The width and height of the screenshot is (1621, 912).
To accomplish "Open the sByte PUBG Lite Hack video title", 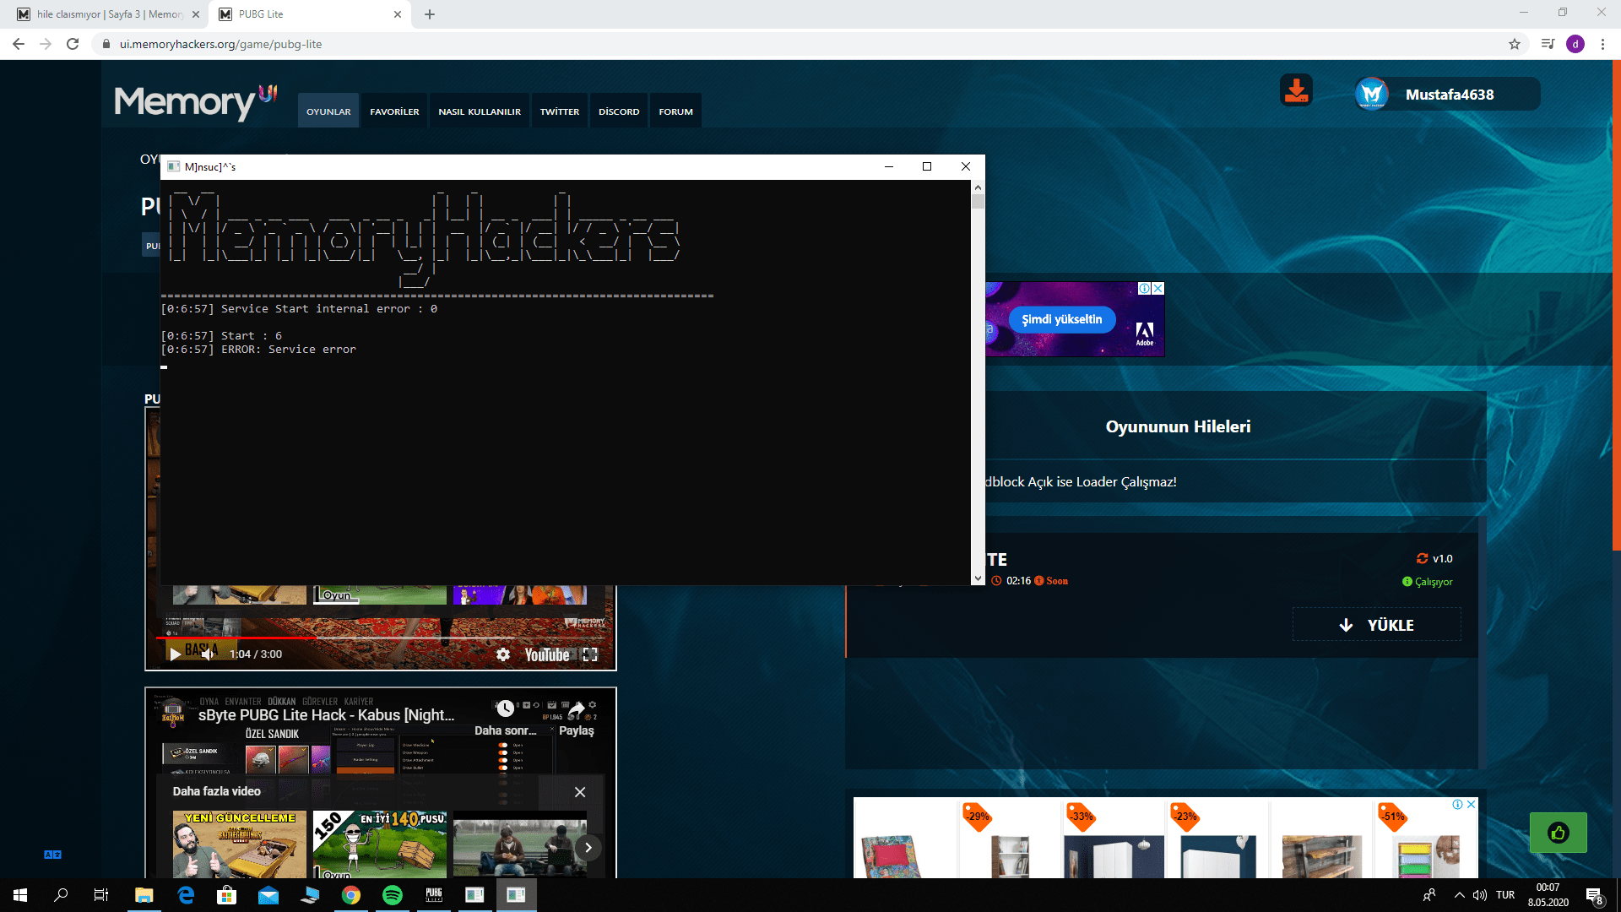I will click(x=326, y=715).
